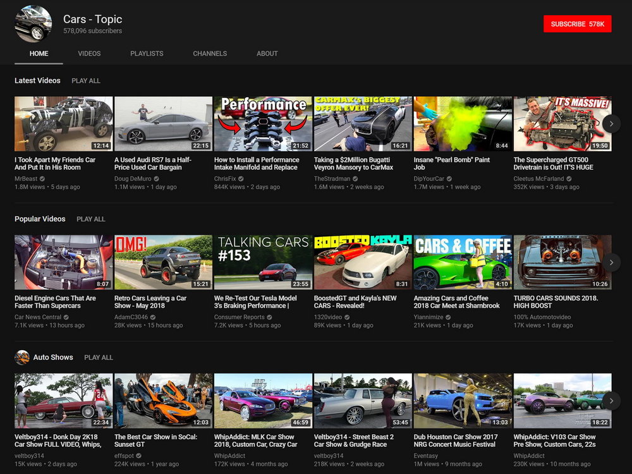Viewport: 632px width, 474px height.
Task: Click the verified badge next to Doug DeMuro
Action: [x=156, y=179]
